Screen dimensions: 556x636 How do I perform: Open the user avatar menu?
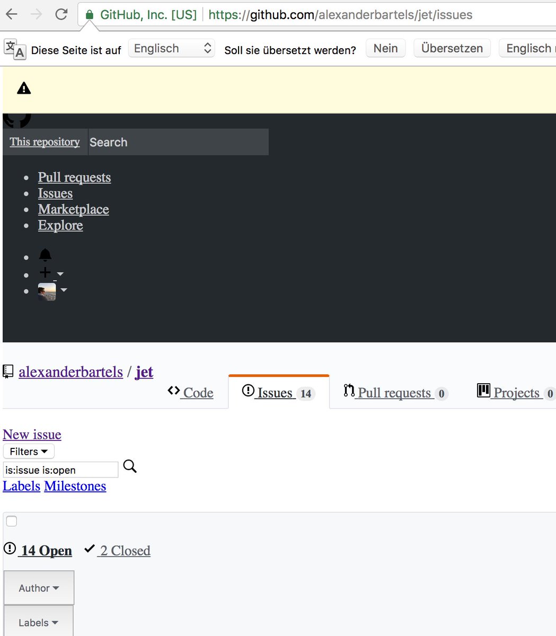[x=52, y=291]
